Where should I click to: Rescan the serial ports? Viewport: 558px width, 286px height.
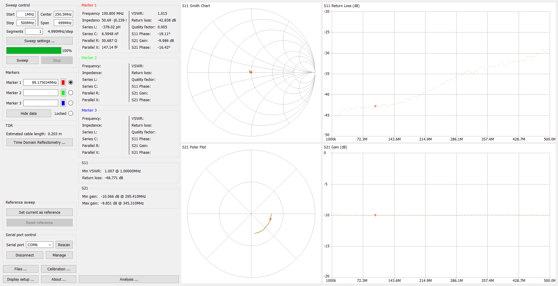pyautogui.click(x=64, y=245)
